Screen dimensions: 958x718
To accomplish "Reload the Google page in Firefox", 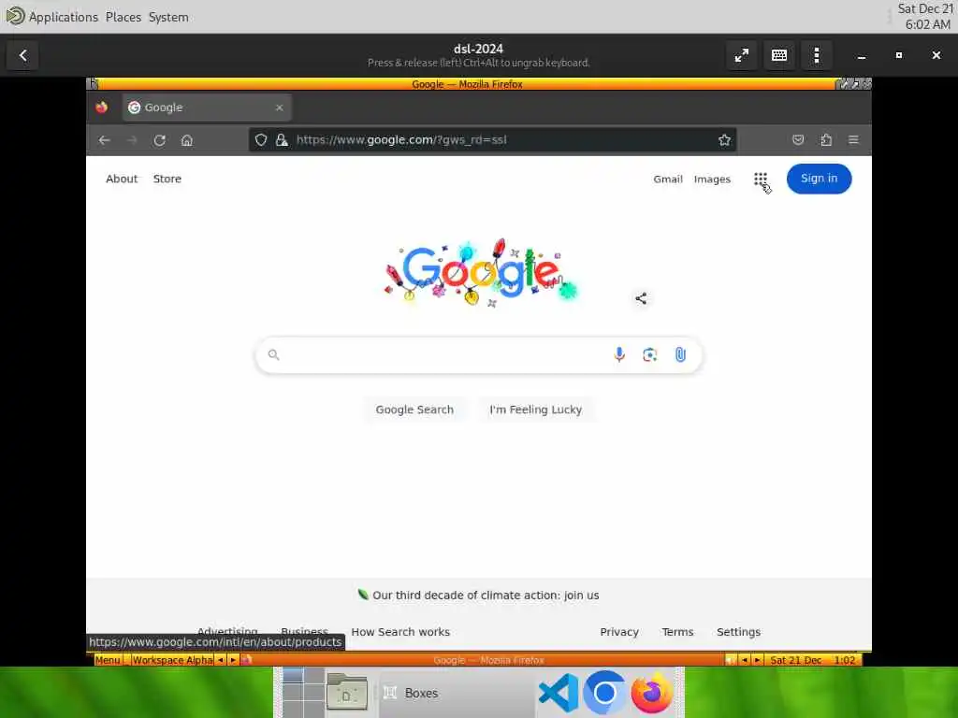I will [x=159, y=140].
